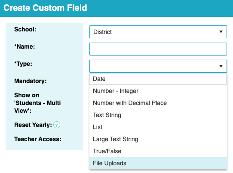The height and width of the screenshot is (173, 233).
Task: Click the Teacher Access label
Action: (x=38, y=139)
